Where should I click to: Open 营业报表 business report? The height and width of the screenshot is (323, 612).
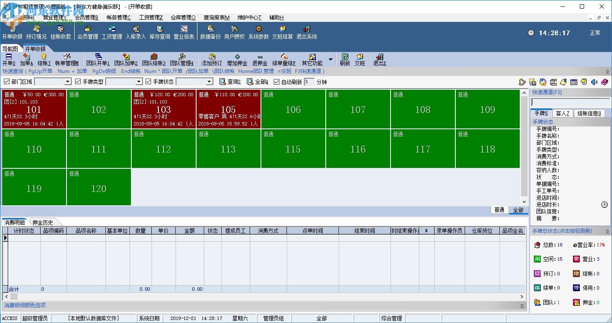[x=184, y=33]
